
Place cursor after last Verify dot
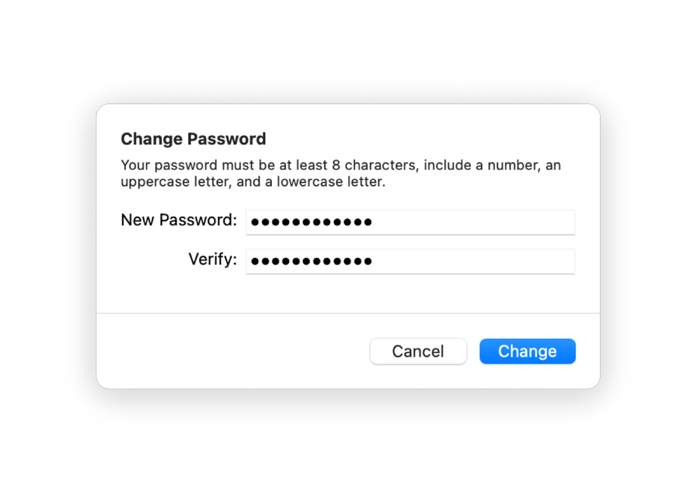(x=374, y=261)
